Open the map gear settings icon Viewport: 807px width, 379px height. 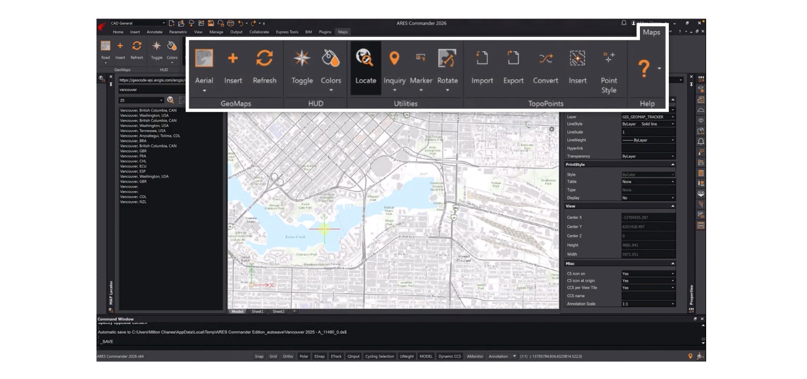[x=552, y=129]
